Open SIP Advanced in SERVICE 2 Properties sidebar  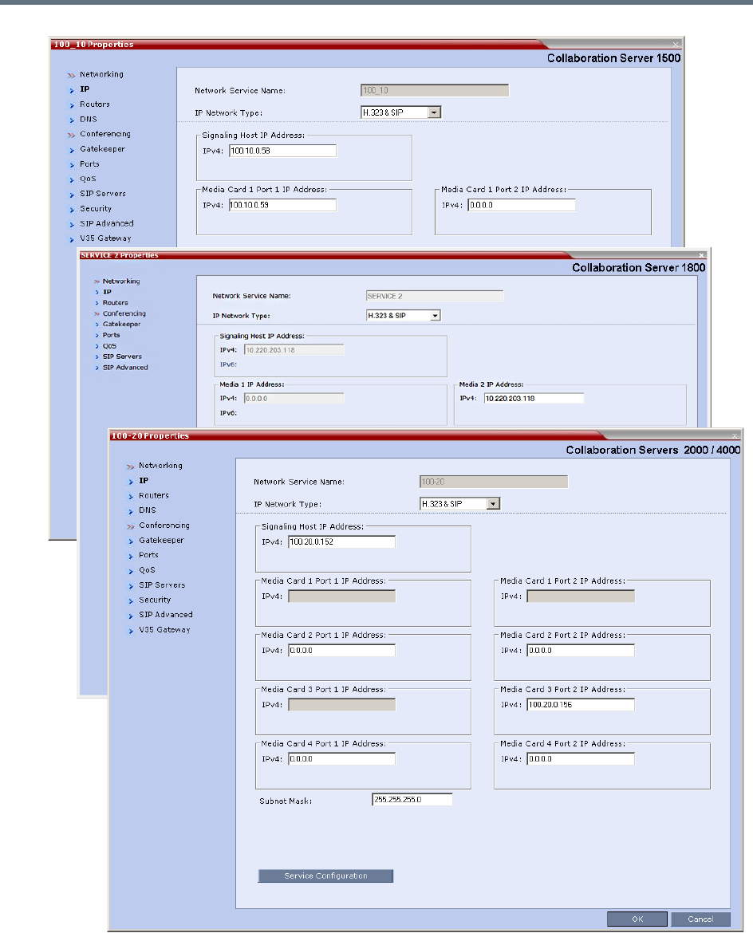(x=125, y=367)
